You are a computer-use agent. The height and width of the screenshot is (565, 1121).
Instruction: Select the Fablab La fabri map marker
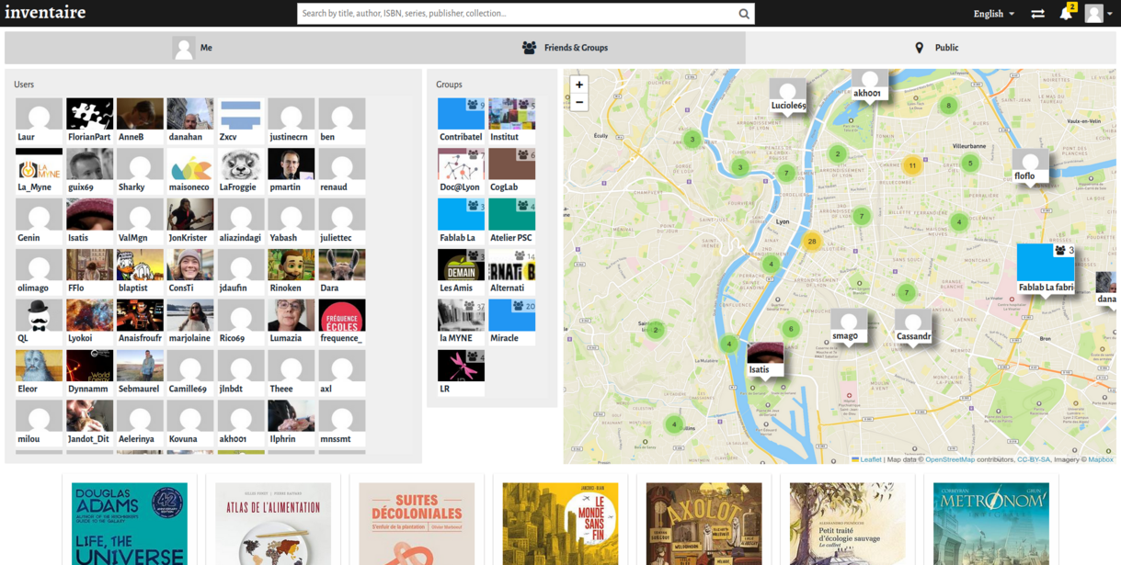pos(1046,268)
